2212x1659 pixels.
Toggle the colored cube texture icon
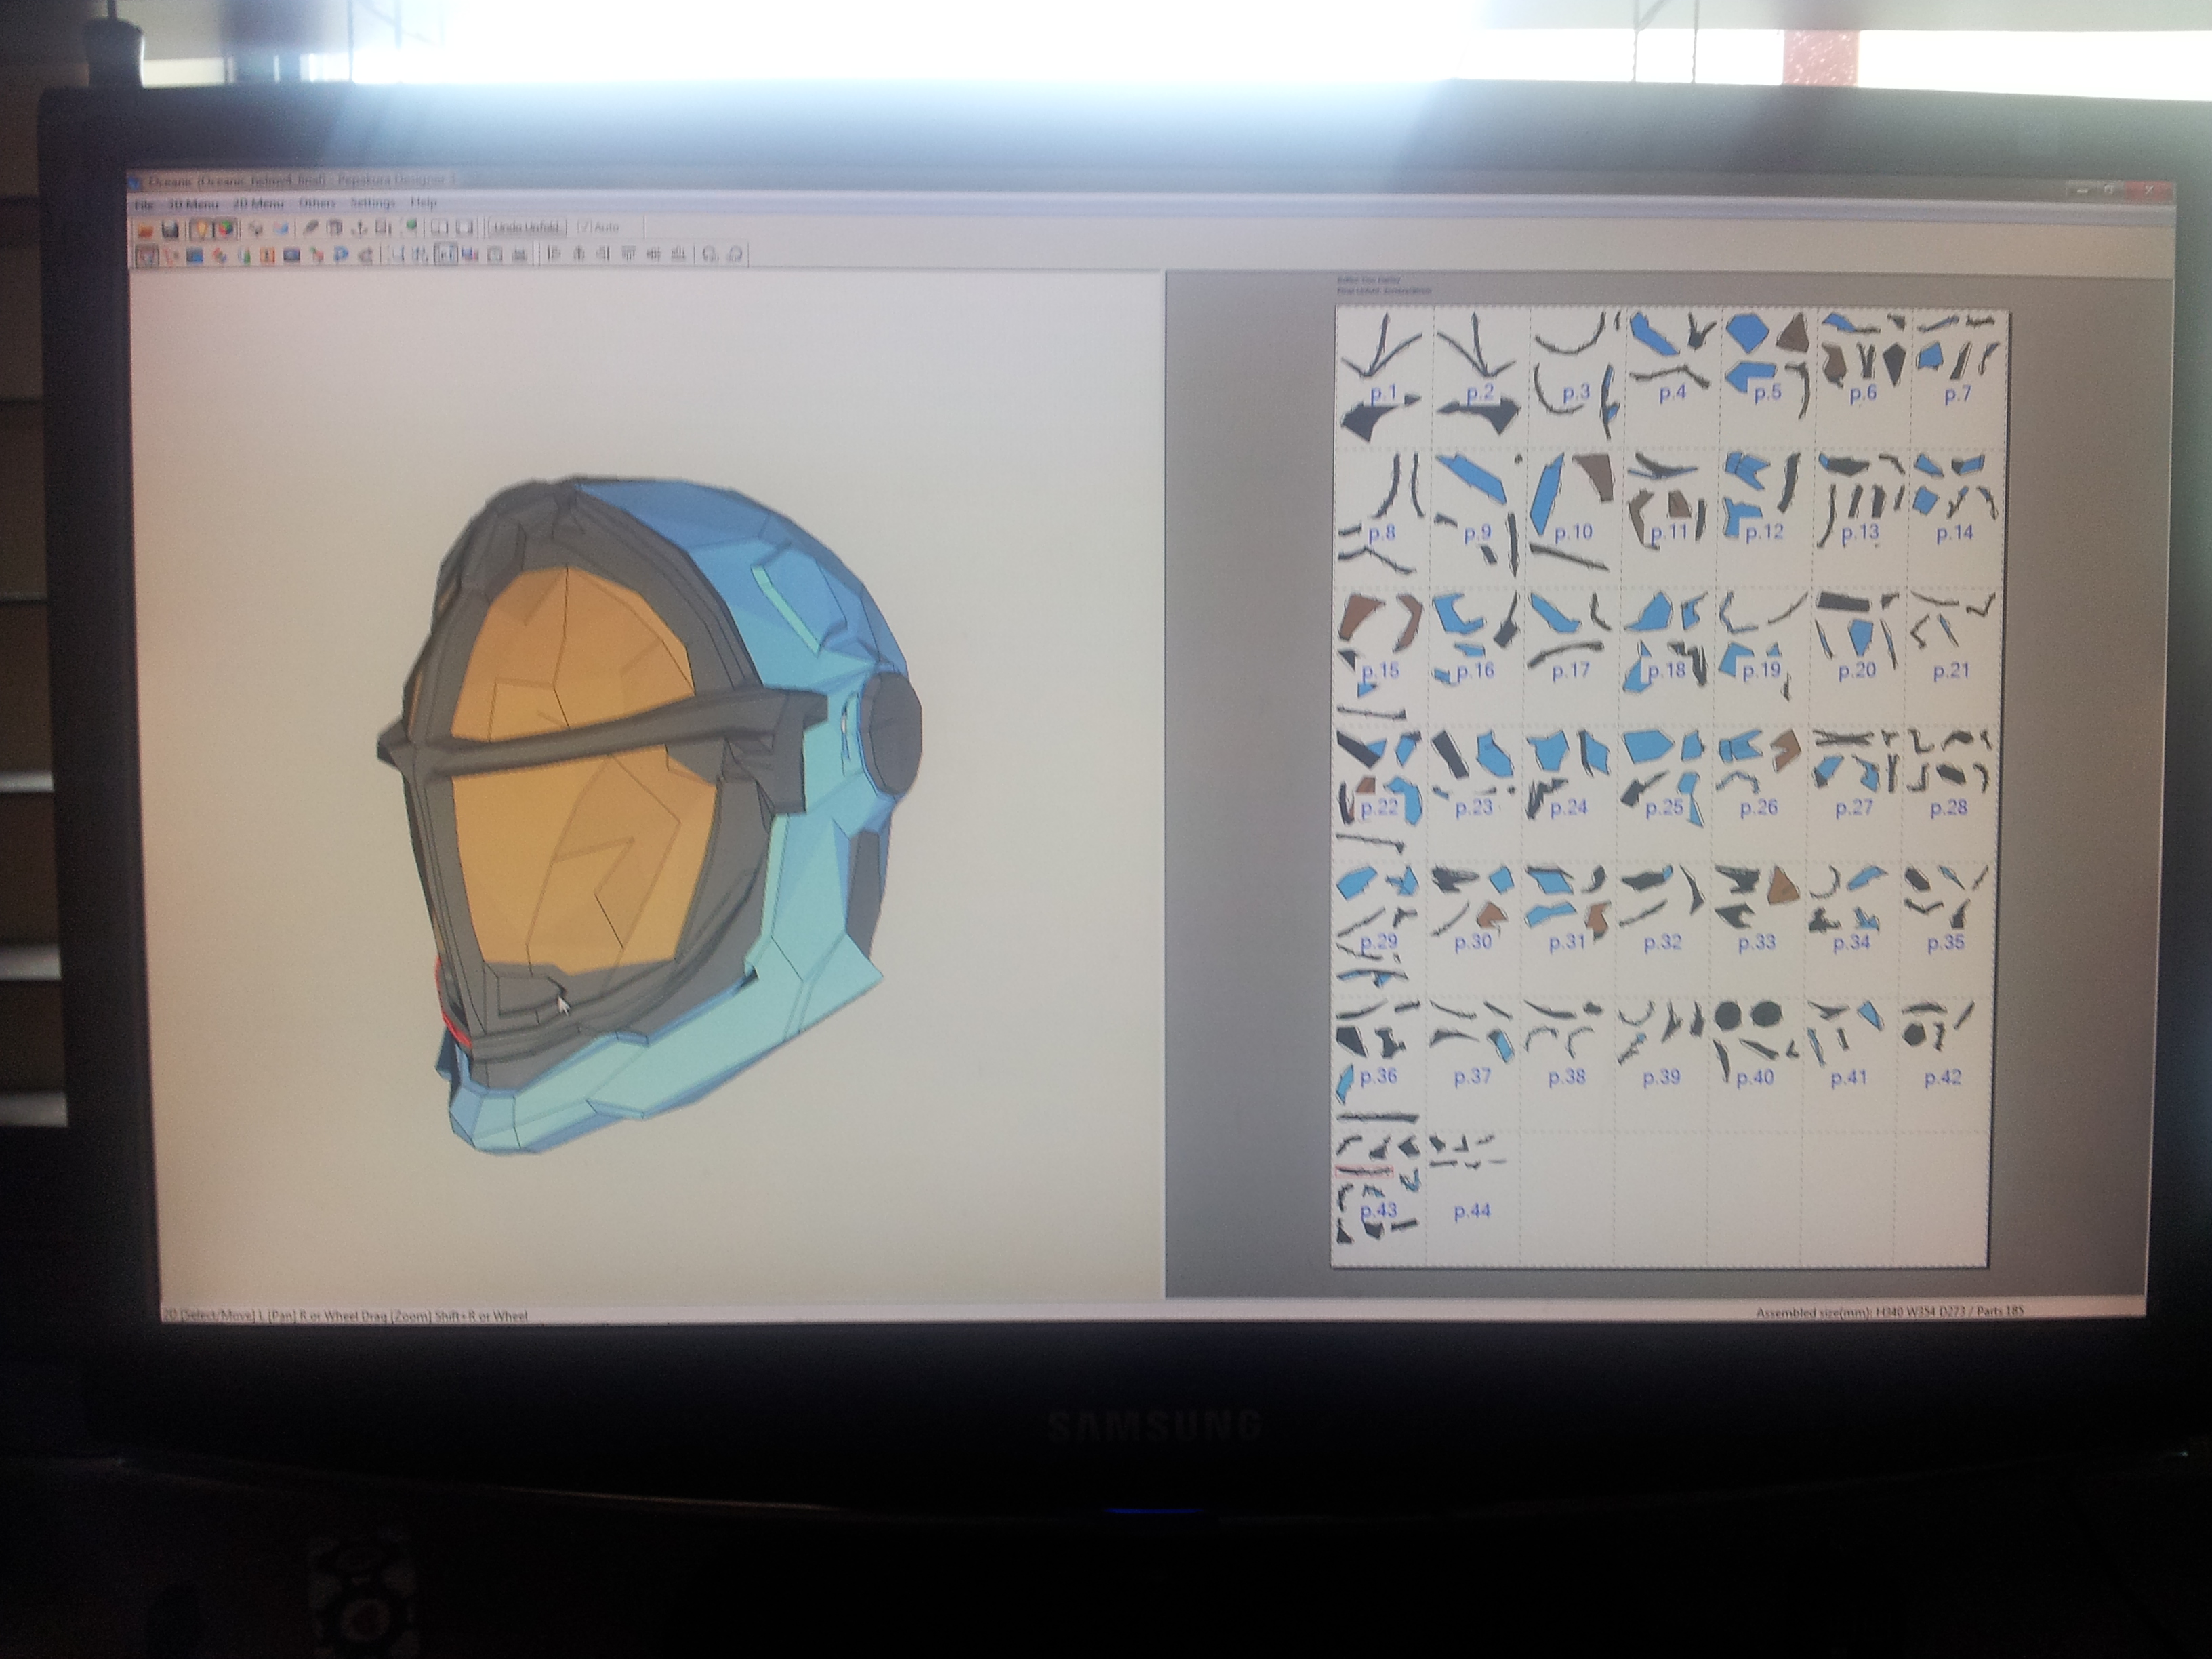coord(227,229)
